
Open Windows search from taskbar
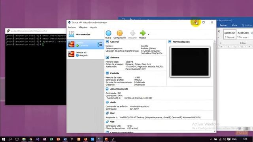(10, 139)
